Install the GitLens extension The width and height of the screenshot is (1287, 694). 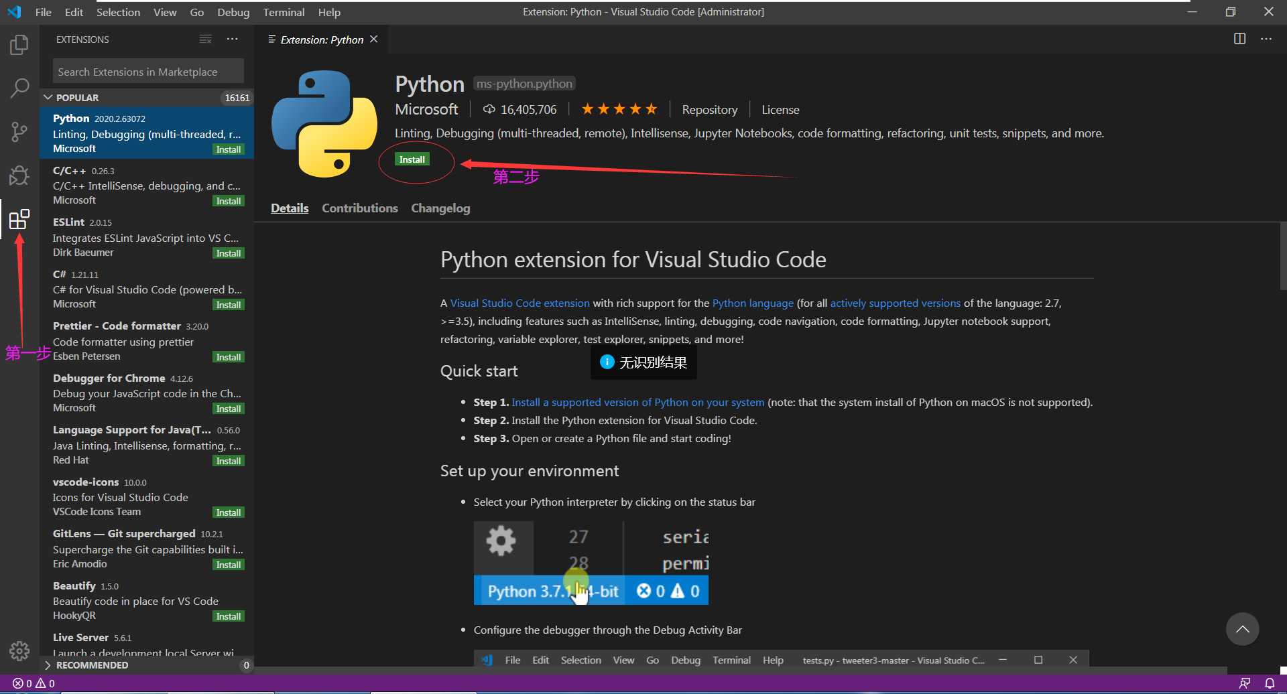[229, 565]
